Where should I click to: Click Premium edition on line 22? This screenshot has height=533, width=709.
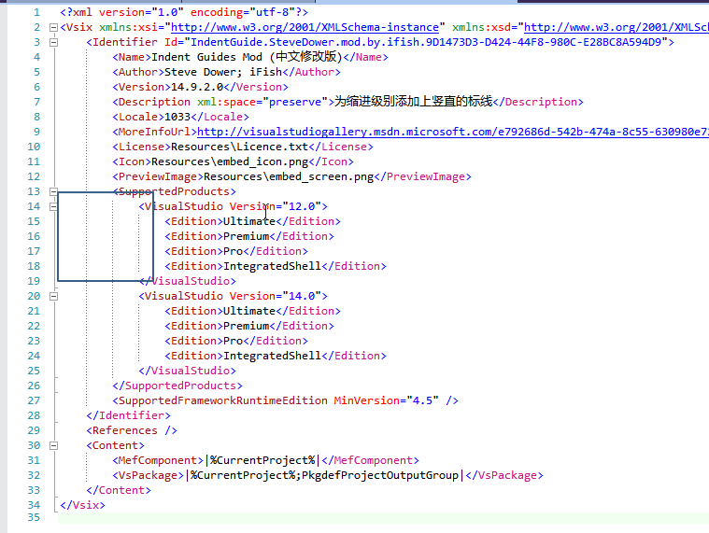point(246,326)
